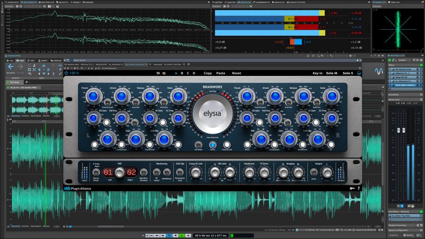Toggle left channel Feed Forward button
Screen dimensions: 425x239
107,102
